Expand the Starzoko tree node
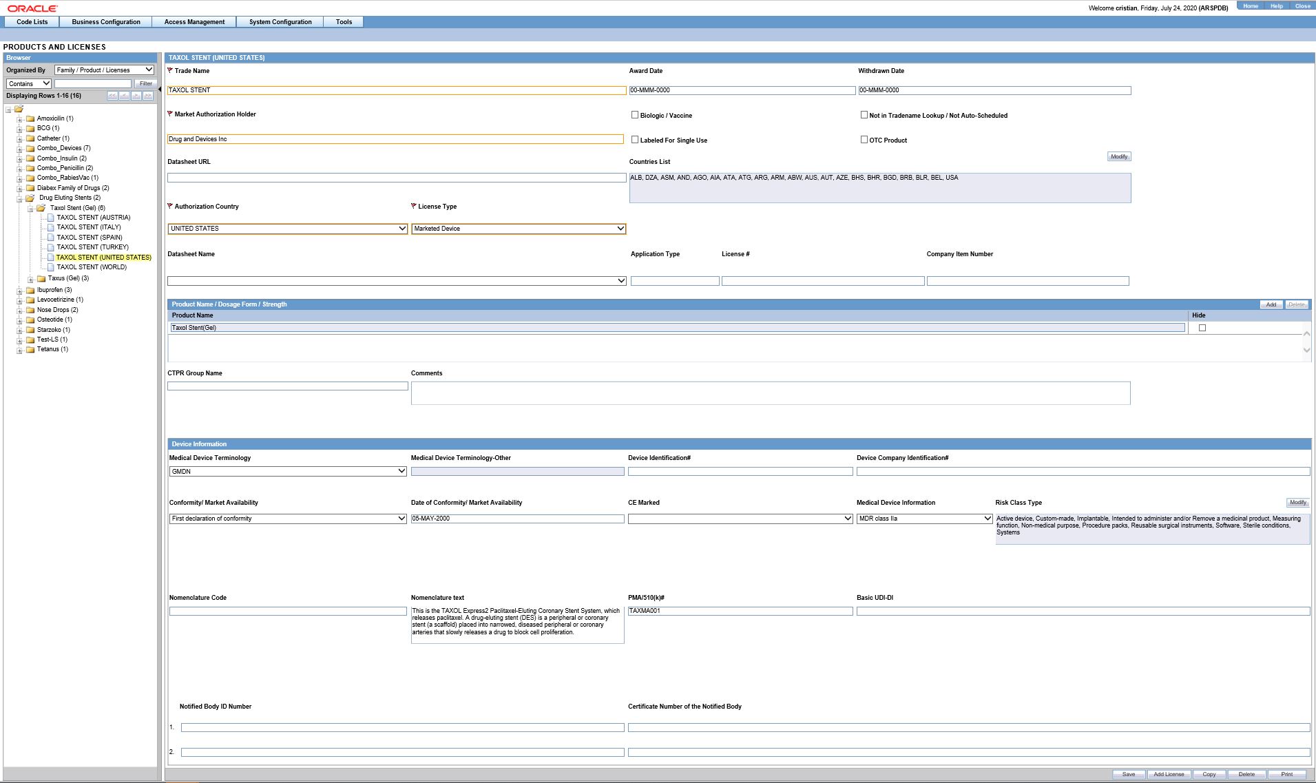The height and width of the screenshot is (783, 1316). [x=20, y=331]
